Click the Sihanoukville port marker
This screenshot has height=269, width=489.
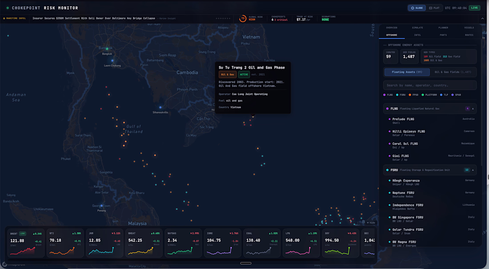click(x=160, y=107)
